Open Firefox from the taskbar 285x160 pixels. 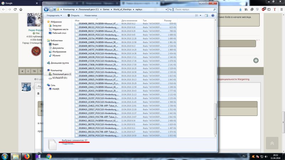coord(27,156)
